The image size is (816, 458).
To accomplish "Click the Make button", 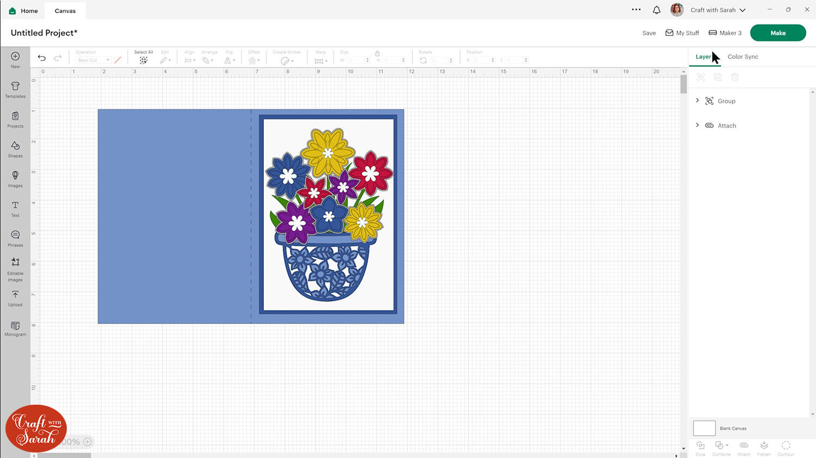I will click(778, 33).
